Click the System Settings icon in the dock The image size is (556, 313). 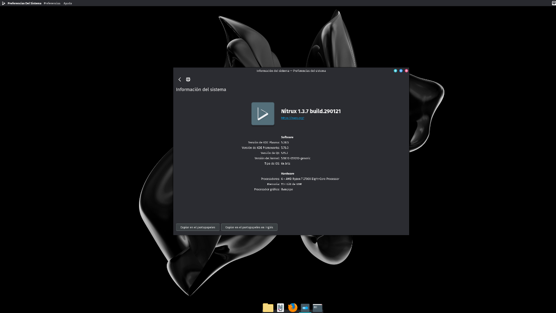304,307
